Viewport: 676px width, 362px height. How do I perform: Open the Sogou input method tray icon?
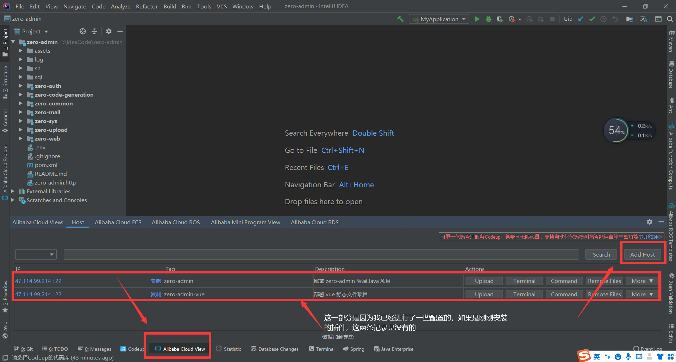tap(583, 356)
